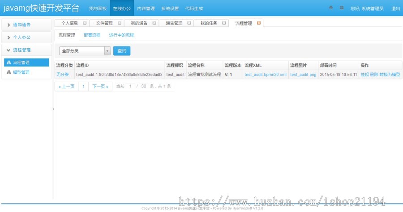Viewport: 403px width, 212px height.
Task: Click the current page number input field
Action: pos(130,86)
